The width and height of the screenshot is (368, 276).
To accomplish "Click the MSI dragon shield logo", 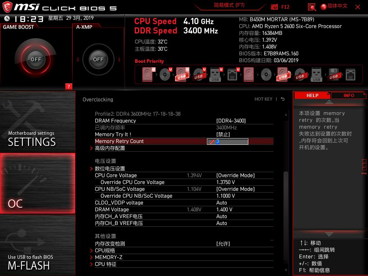I will (7, 7).
